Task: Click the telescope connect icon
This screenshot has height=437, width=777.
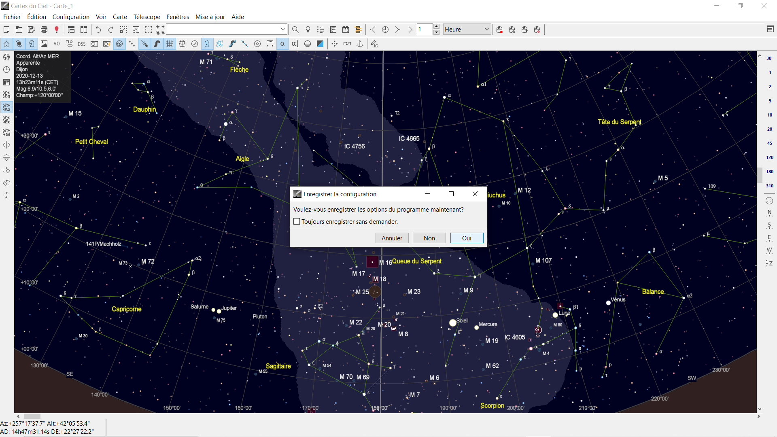Action: click(499, 30)
